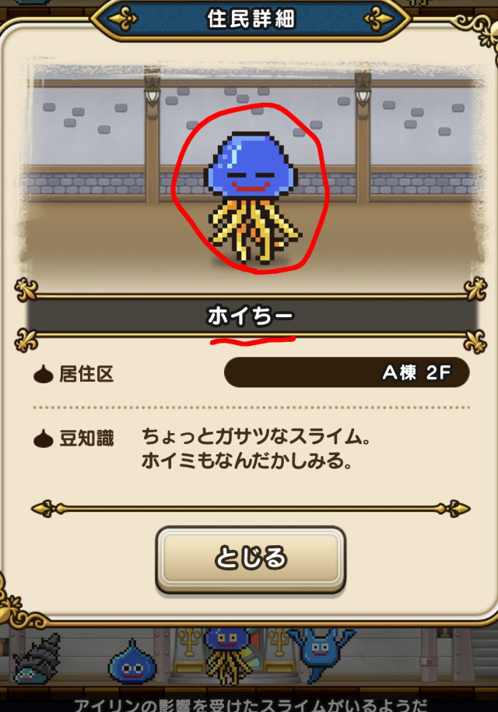Screen dimensions: 498x712
Task: Tap the blue slime at bottom
Action: pos(132,662)
